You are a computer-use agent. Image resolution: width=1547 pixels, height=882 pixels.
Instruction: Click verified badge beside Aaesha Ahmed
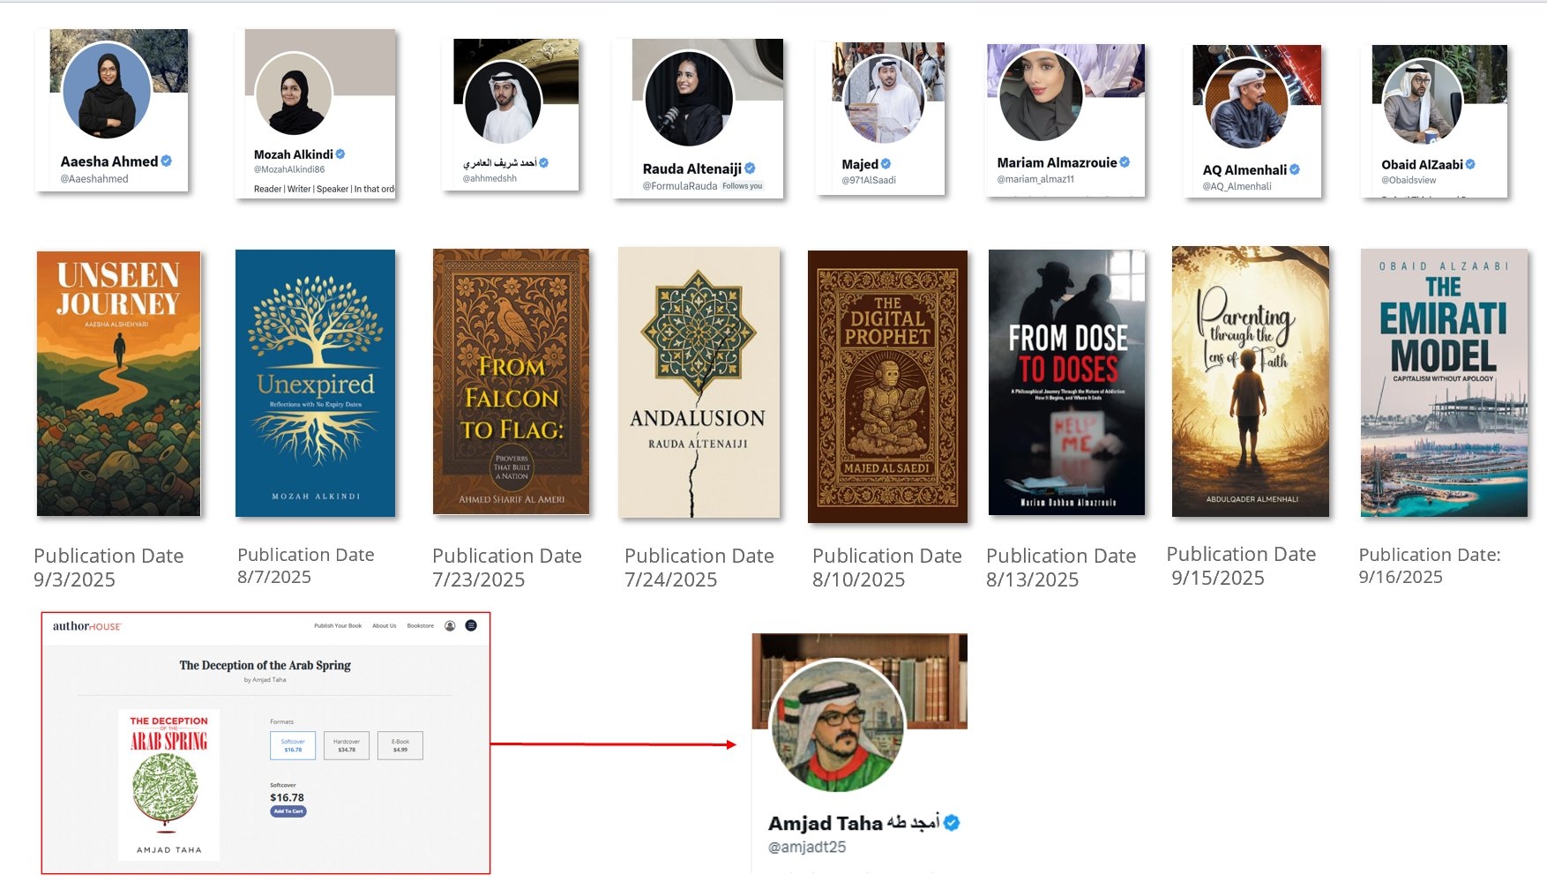(x=166, y=161)
